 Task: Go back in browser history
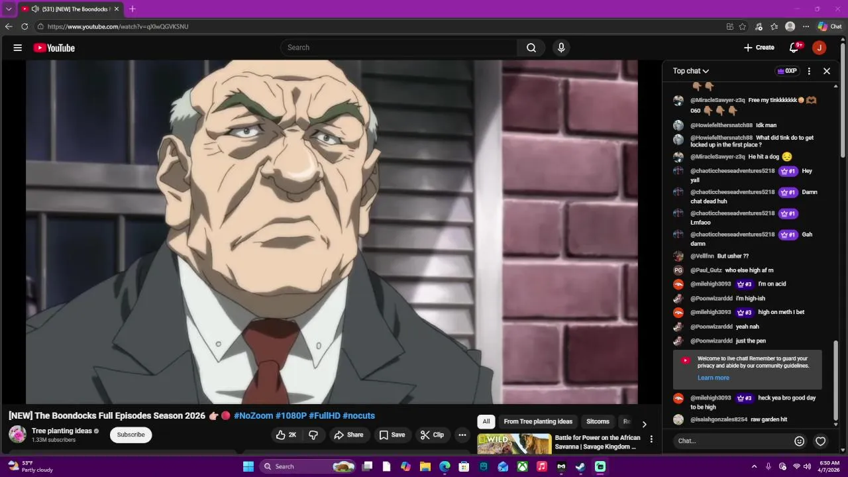click(x=9, y=26)
